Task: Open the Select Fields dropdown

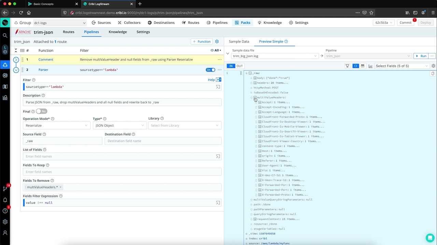Action: click(x=402, y=66)
